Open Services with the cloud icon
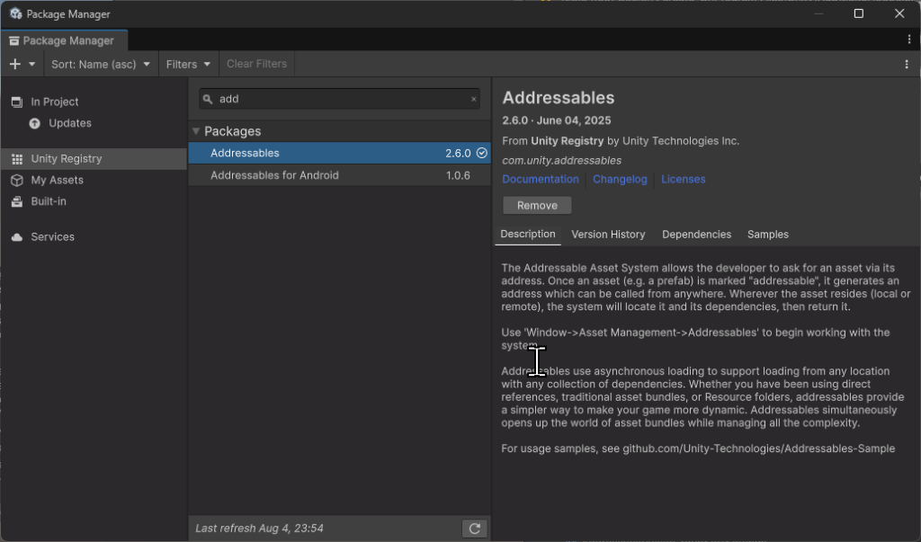 52,237
